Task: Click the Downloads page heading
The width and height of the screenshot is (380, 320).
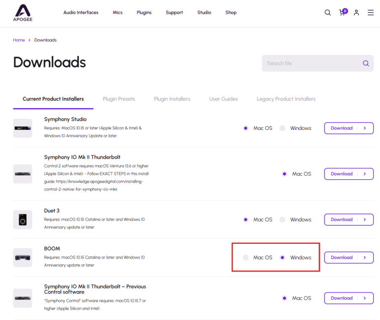Action: click(50, 62)
